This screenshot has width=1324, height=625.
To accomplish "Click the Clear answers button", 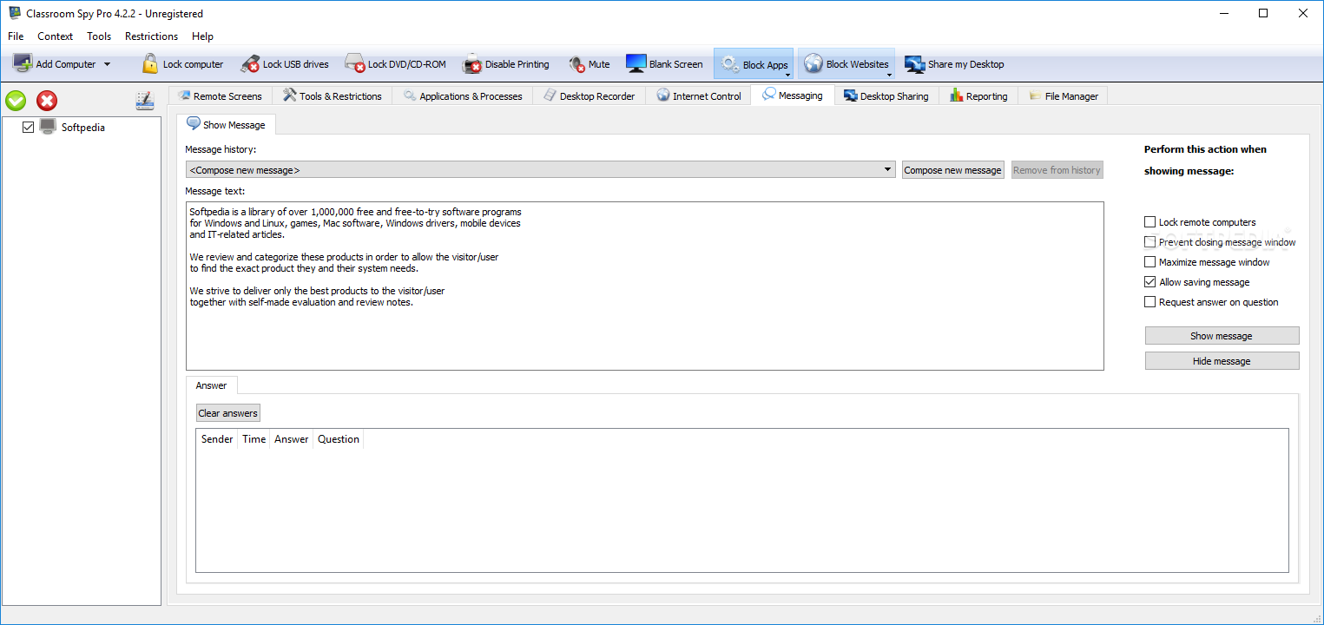I will tap(227, 413).
